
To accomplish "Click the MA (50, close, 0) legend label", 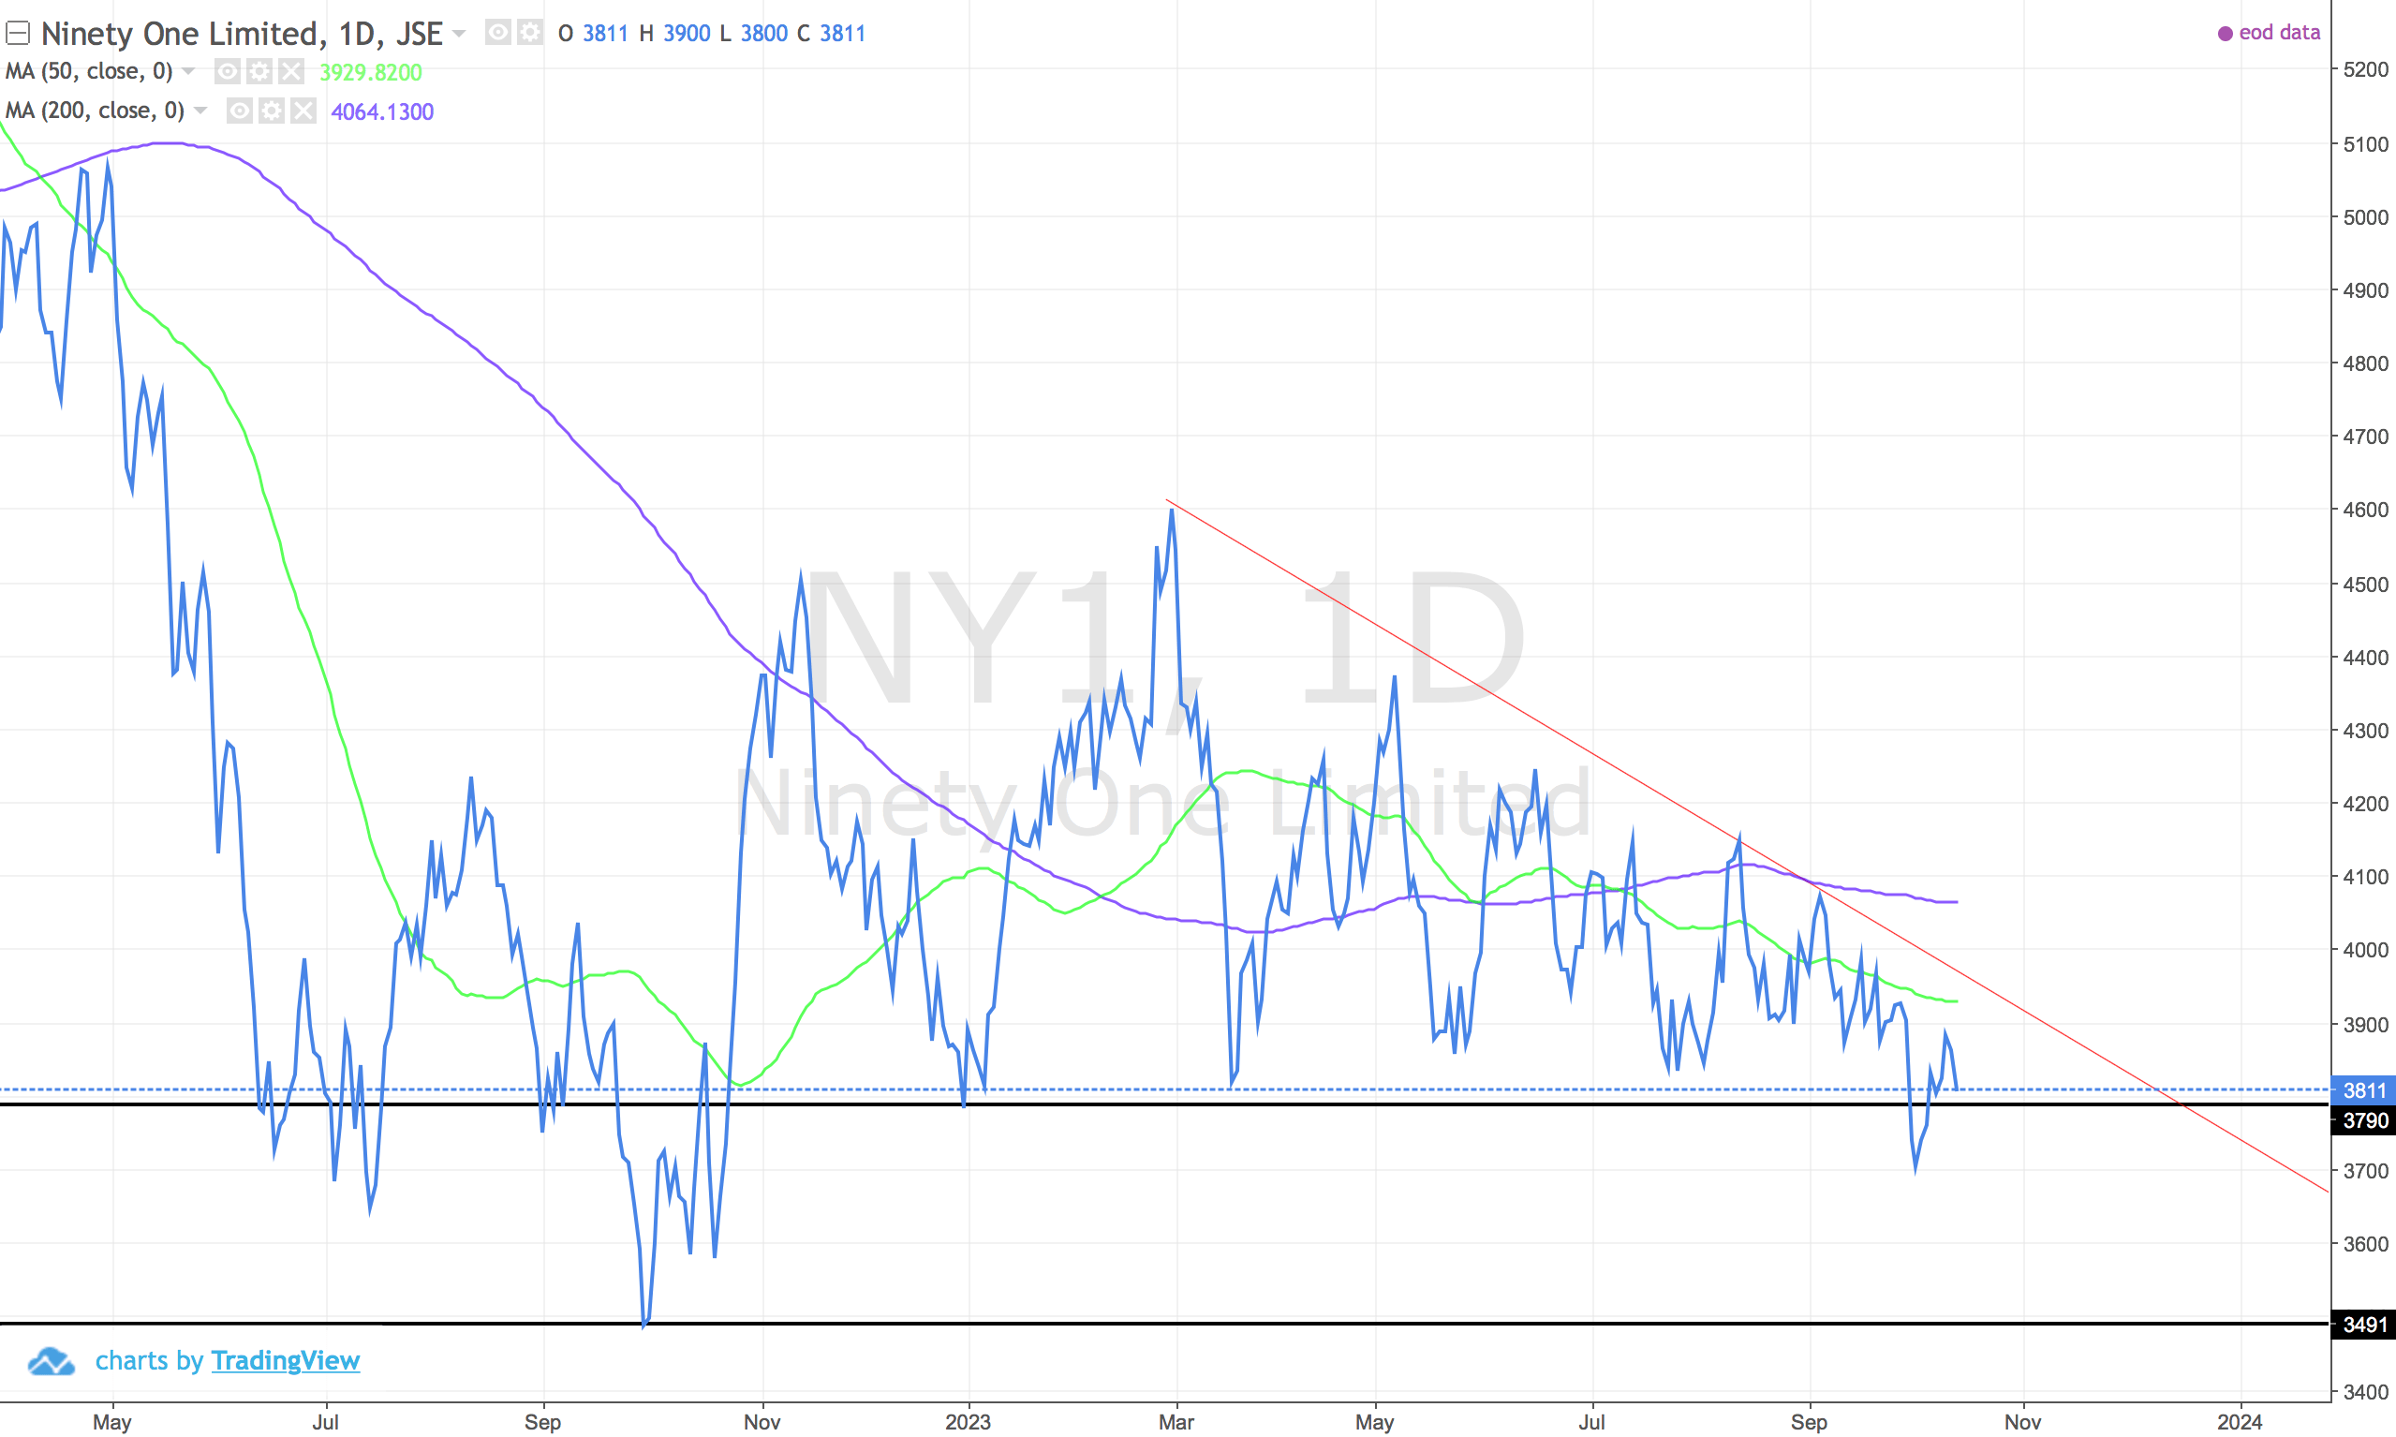I will point(89,71).
